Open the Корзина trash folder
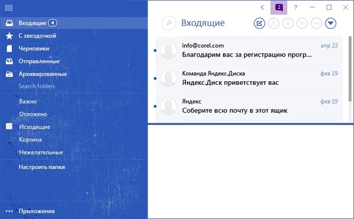The image size is (354, 219). [30, 140]
